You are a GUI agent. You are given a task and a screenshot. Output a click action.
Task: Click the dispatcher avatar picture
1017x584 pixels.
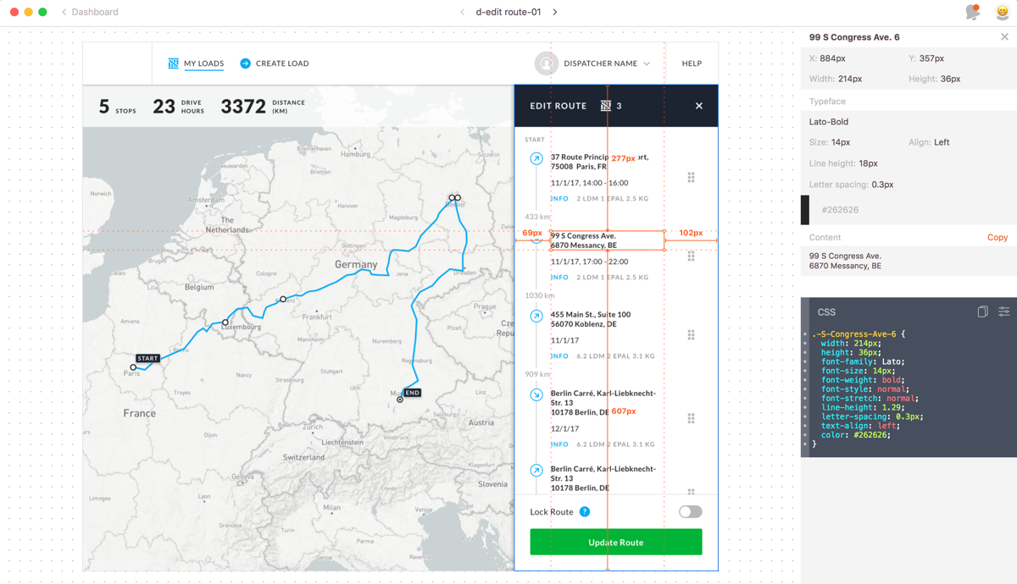[547, 63]
